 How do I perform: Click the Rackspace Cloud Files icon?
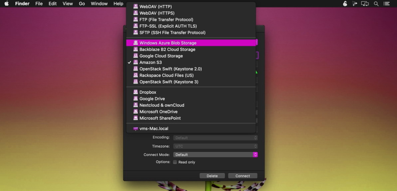tap(135, 75)
